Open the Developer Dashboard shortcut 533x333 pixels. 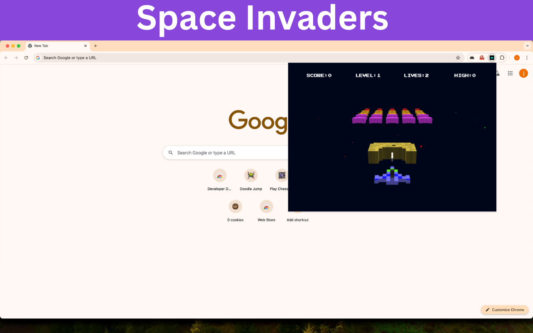(219, 180)
